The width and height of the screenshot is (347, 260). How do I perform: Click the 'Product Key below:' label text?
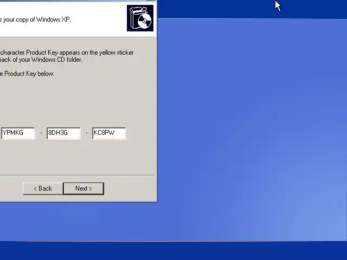tap(29, 74)
